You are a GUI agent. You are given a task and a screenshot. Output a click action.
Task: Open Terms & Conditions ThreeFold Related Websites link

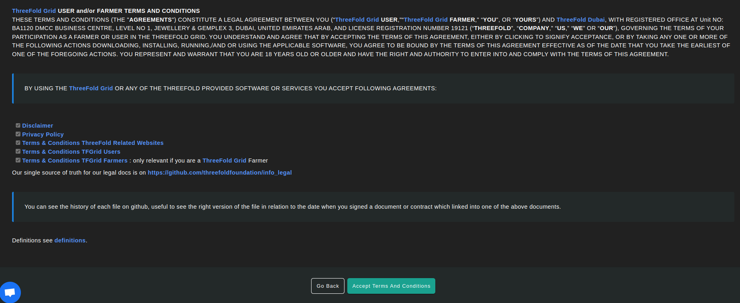[x=92, y=143]
